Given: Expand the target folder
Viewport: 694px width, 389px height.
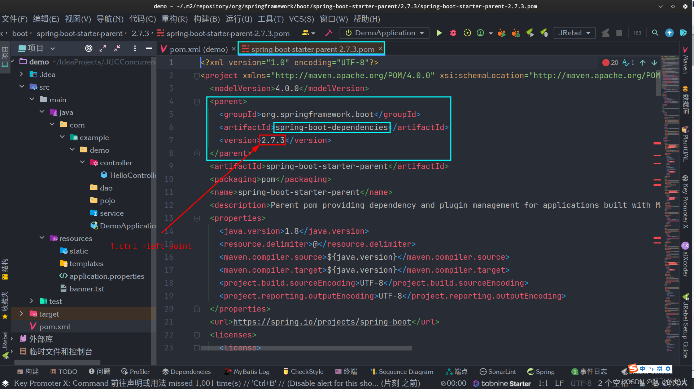Looking at the screenshot, I should pos(22,314).
